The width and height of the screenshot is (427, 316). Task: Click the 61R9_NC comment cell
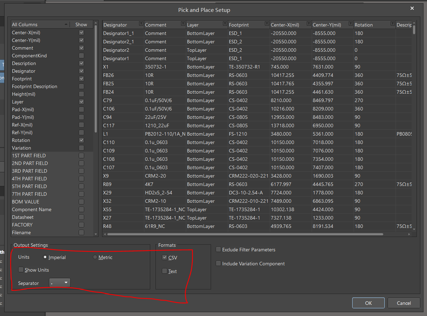click(165, 226)
